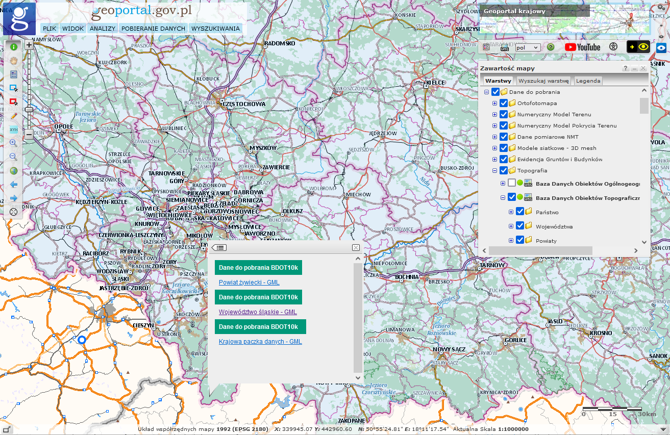This screenshot has height=435, width=670.
Task: Click the full extent globe icon
Action: 14,171
